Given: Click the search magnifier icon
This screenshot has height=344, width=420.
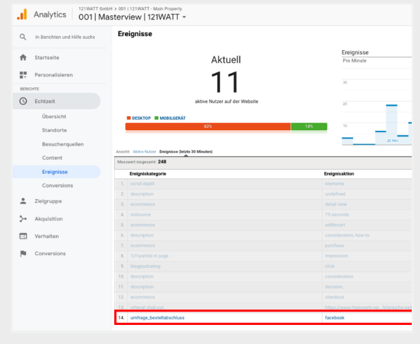Looking at the screenshot, I should [23, 37].
